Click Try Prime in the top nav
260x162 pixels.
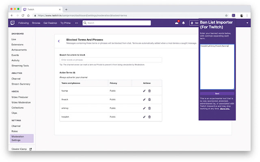65,23
